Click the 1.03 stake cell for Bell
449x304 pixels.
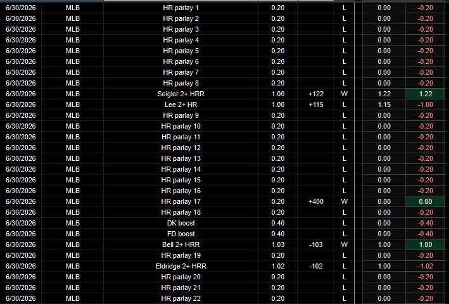(x=278, y=244)
